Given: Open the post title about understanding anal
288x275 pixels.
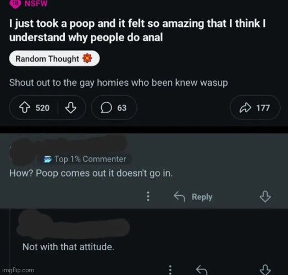Looking at the screenshot, I should click(137, 30).
